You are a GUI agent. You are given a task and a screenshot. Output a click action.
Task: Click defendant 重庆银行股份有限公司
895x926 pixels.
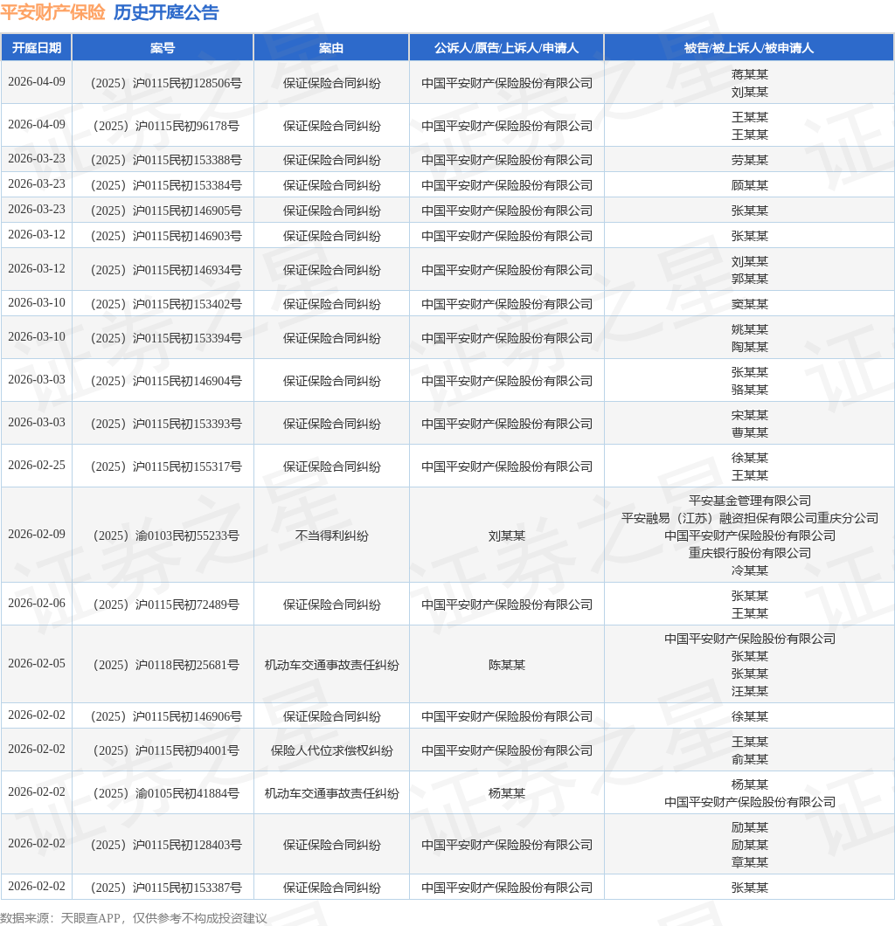(x=749, y=553)
